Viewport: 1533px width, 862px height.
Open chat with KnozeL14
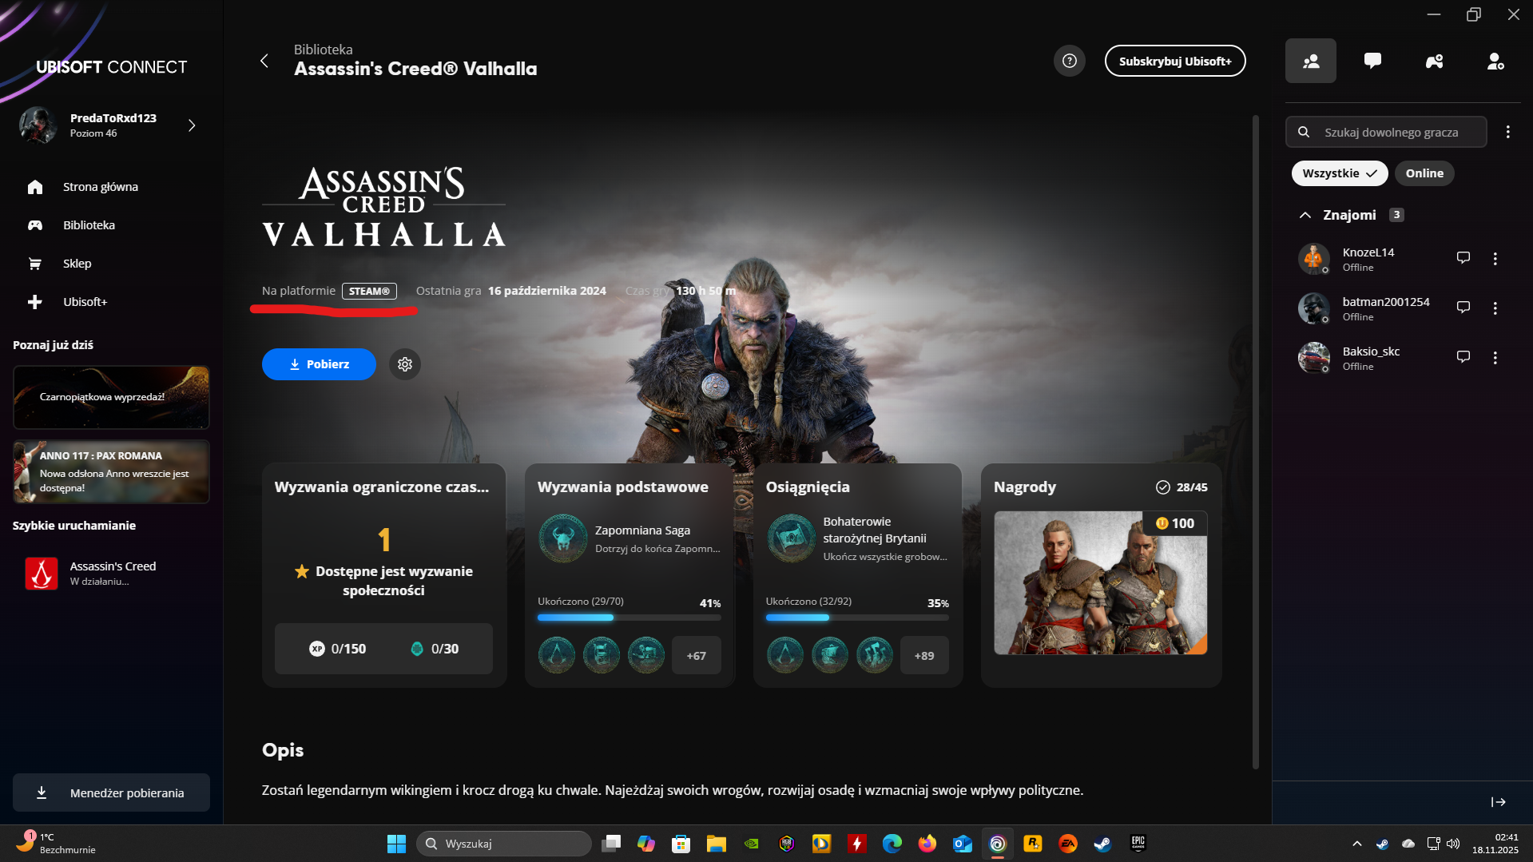[x=1463, y=258]
